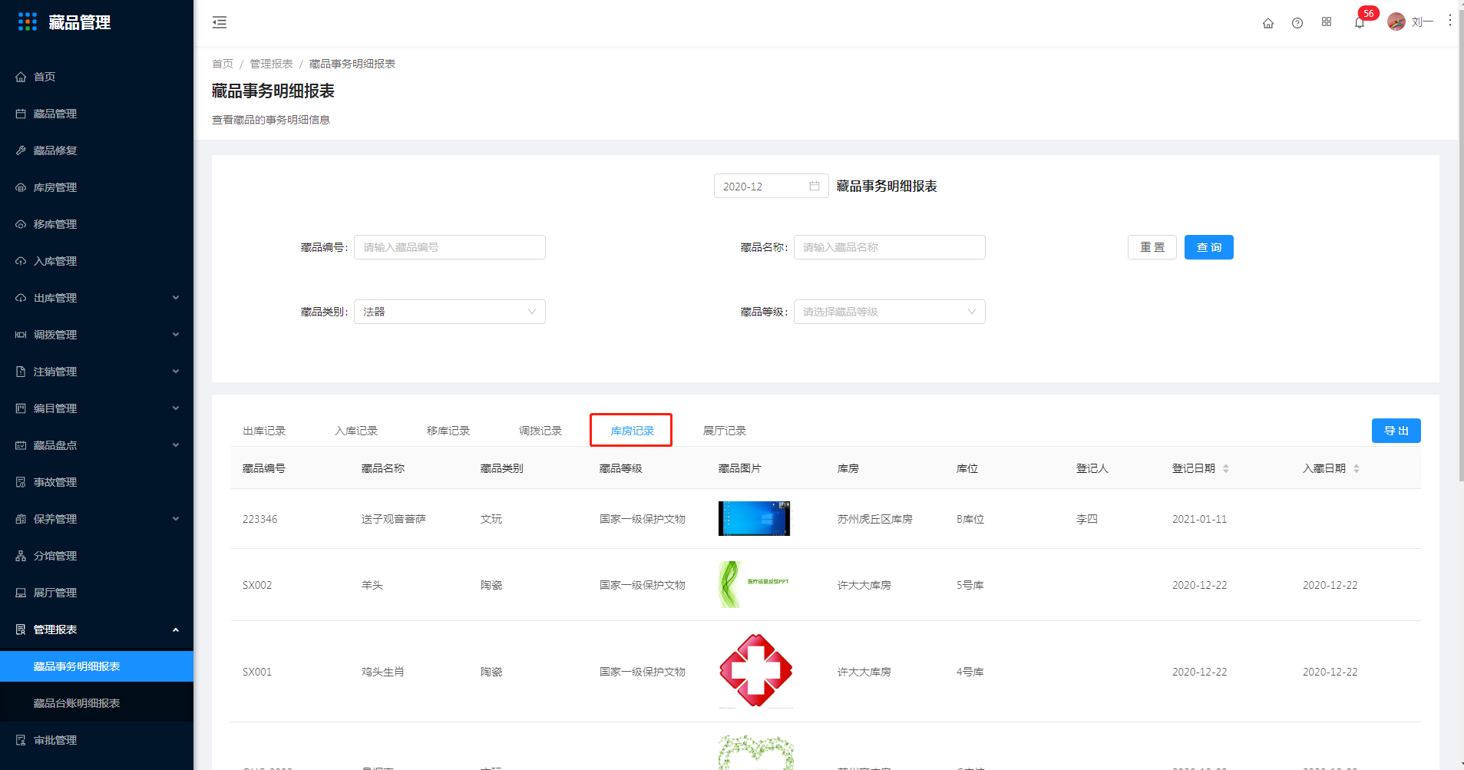
Task: Go home via the top house icon
Action: (1268, 23)
